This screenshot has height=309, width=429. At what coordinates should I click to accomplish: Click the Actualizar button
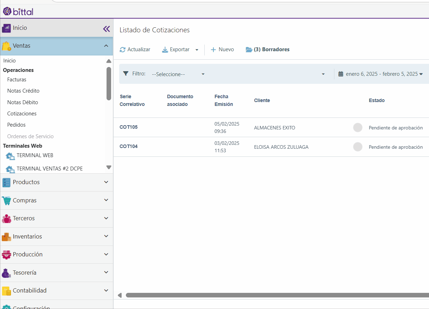tap(135, 50)
